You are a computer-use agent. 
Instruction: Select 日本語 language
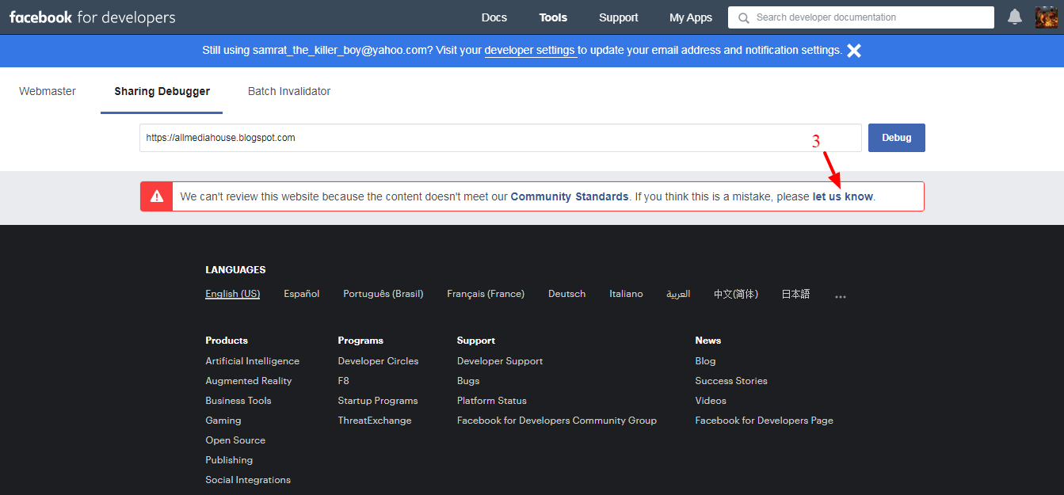click(795, 294)
